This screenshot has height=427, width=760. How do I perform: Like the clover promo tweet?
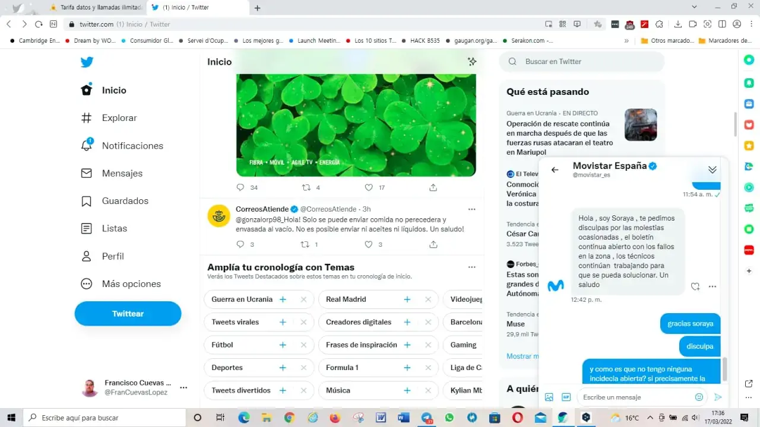(x=369, y=187)
